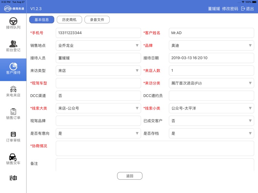Select the 客户接待 pie chart icon

(13, 66)
